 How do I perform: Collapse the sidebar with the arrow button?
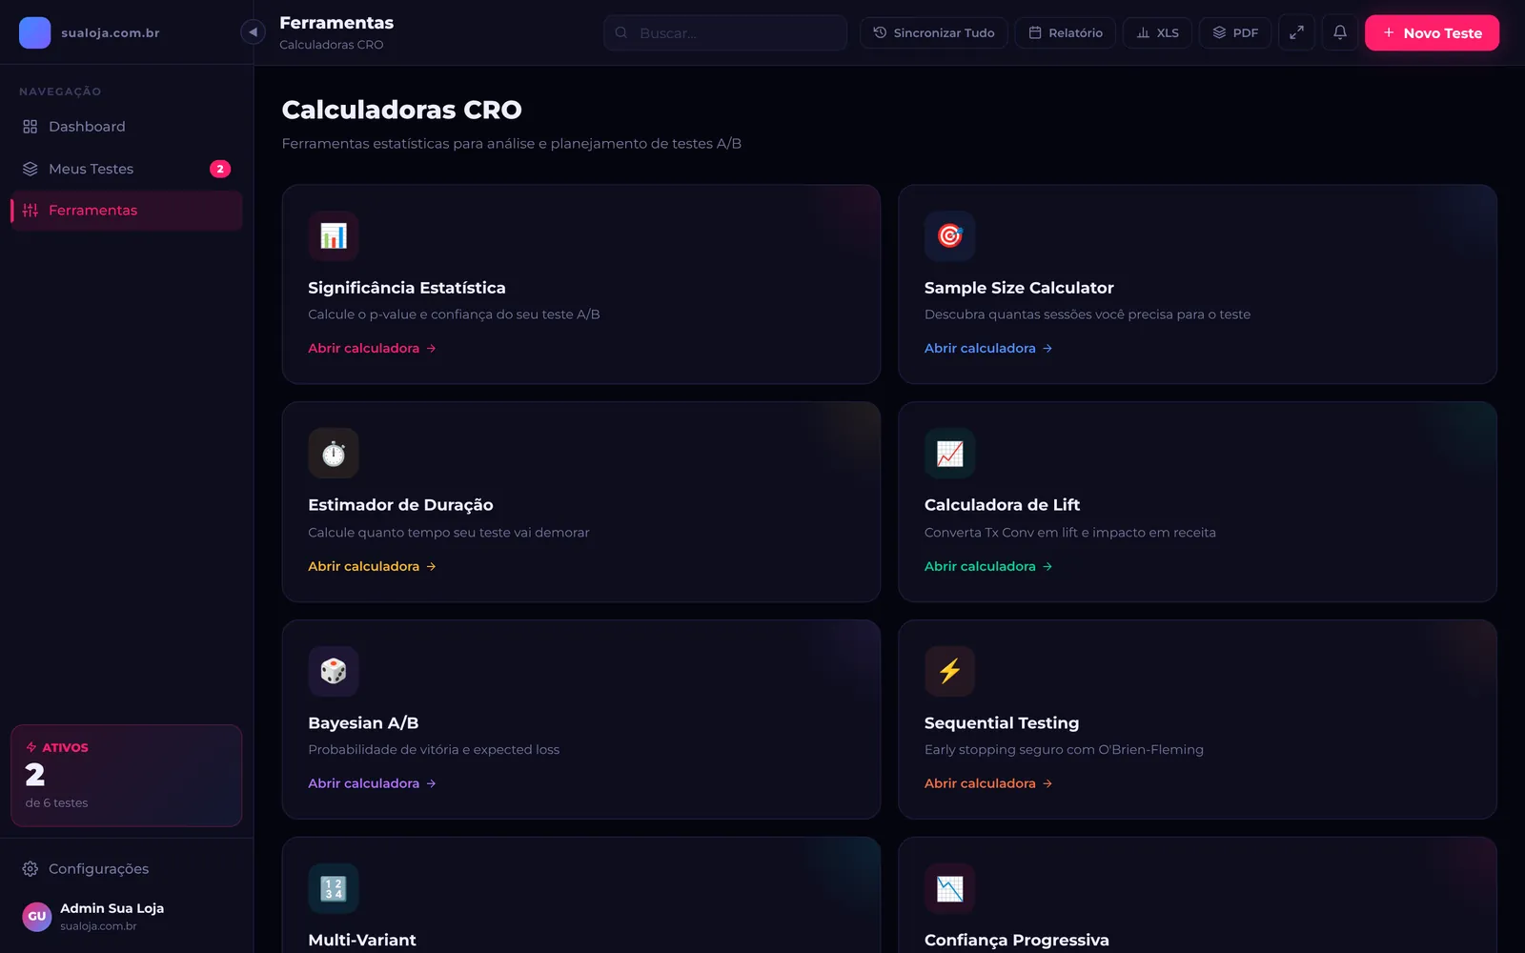(253, 32)
